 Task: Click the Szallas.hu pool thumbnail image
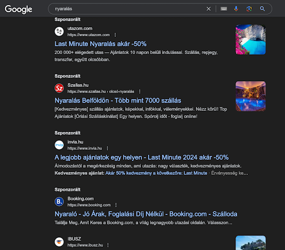[250, 96]
